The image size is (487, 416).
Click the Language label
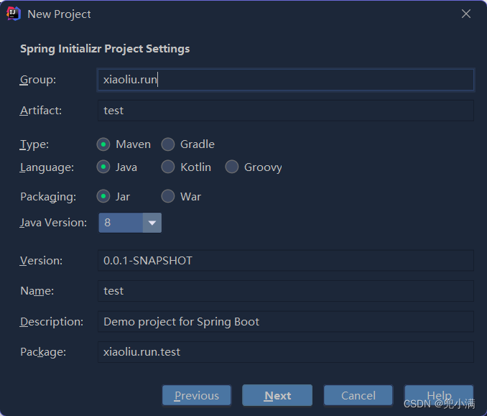point(47,168)
